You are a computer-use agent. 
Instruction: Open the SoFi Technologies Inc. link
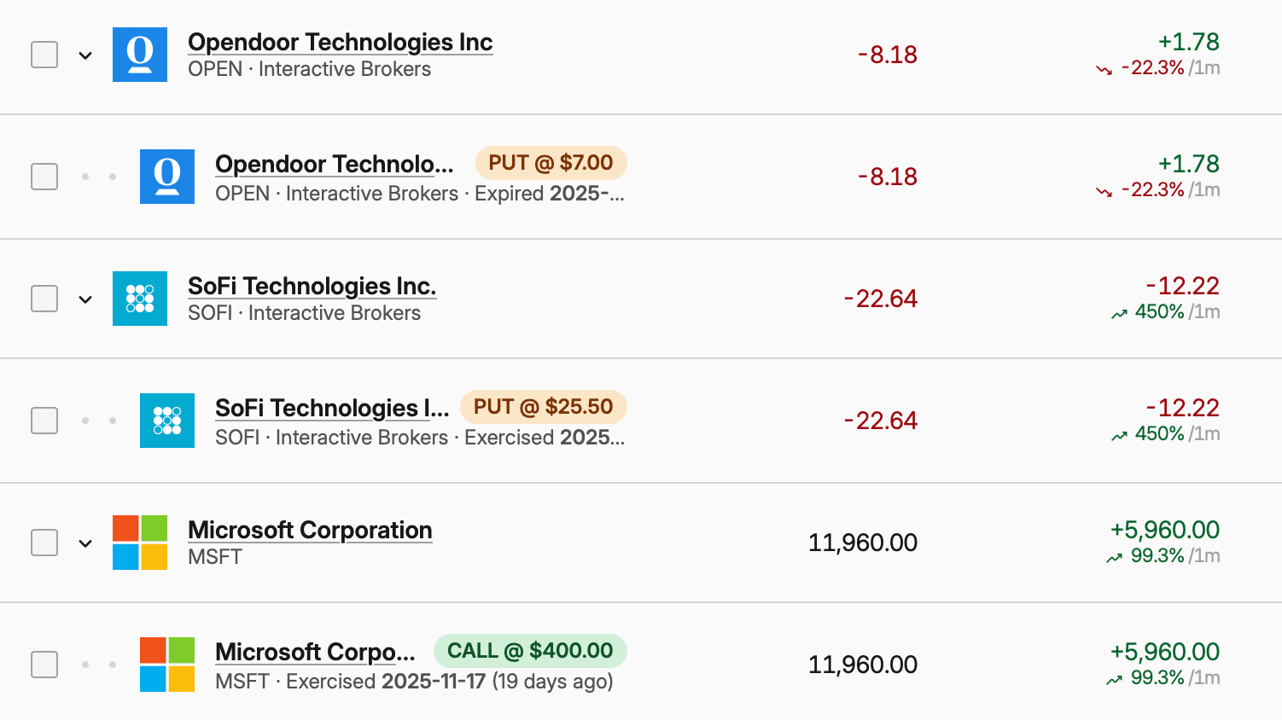pyautogui.click(x=312, y=286)
